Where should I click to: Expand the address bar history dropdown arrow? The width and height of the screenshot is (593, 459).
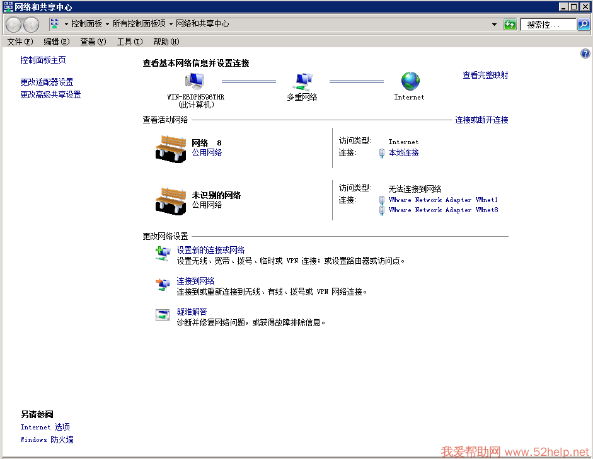[494, 25]
